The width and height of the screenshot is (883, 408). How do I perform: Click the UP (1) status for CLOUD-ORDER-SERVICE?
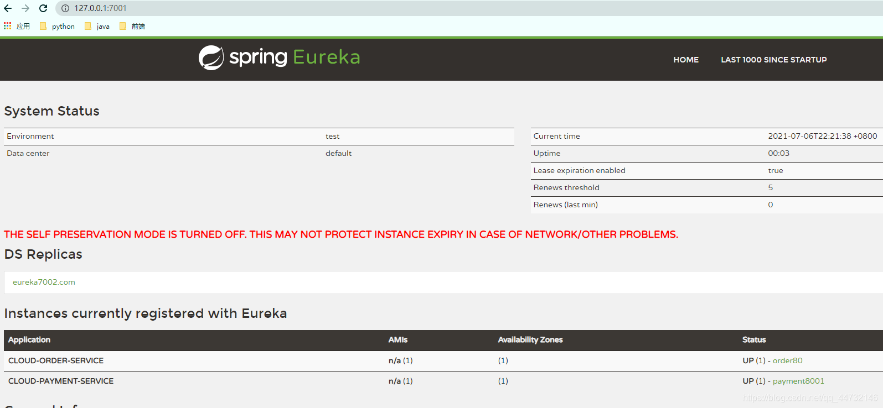pyautogui.click(x=754, y=360)
